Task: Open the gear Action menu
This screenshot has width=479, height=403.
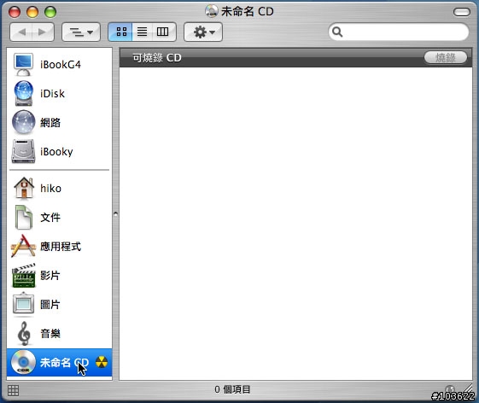Action: 203,32
